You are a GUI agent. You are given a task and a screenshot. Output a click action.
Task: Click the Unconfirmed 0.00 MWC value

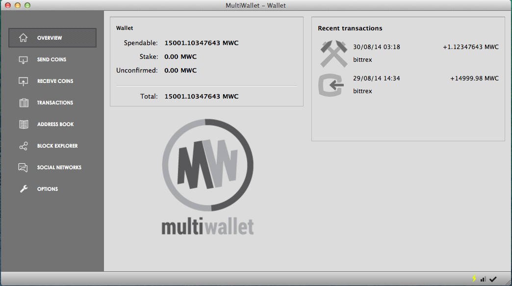[x=180, y=71]
